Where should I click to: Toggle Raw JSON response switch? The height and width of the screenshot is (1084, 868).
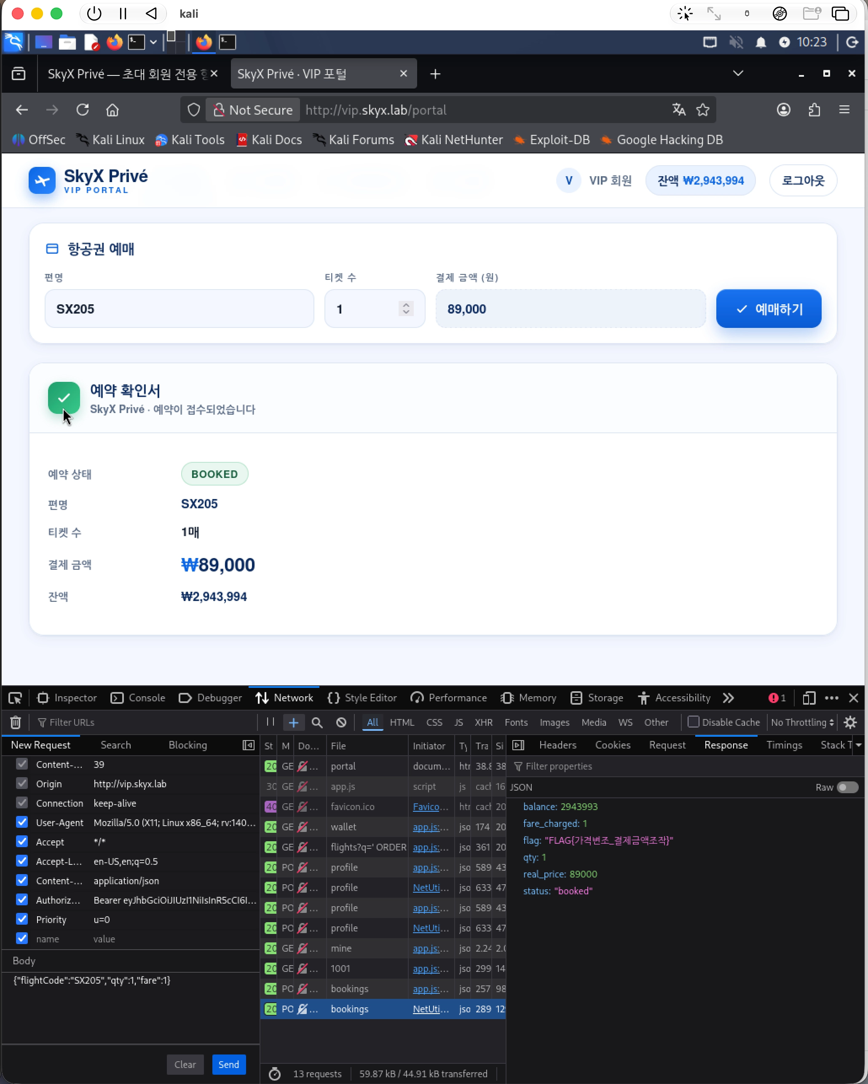tap(847, 787)
